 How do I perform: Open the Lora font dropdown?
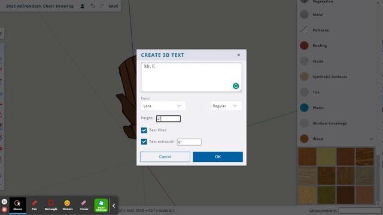point(163,106)
